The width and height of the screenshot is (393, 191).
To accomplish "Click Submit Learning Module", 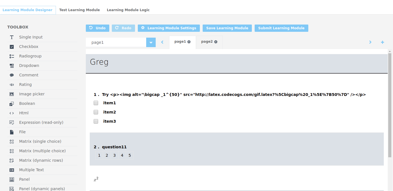I will [x=281, y=28].
